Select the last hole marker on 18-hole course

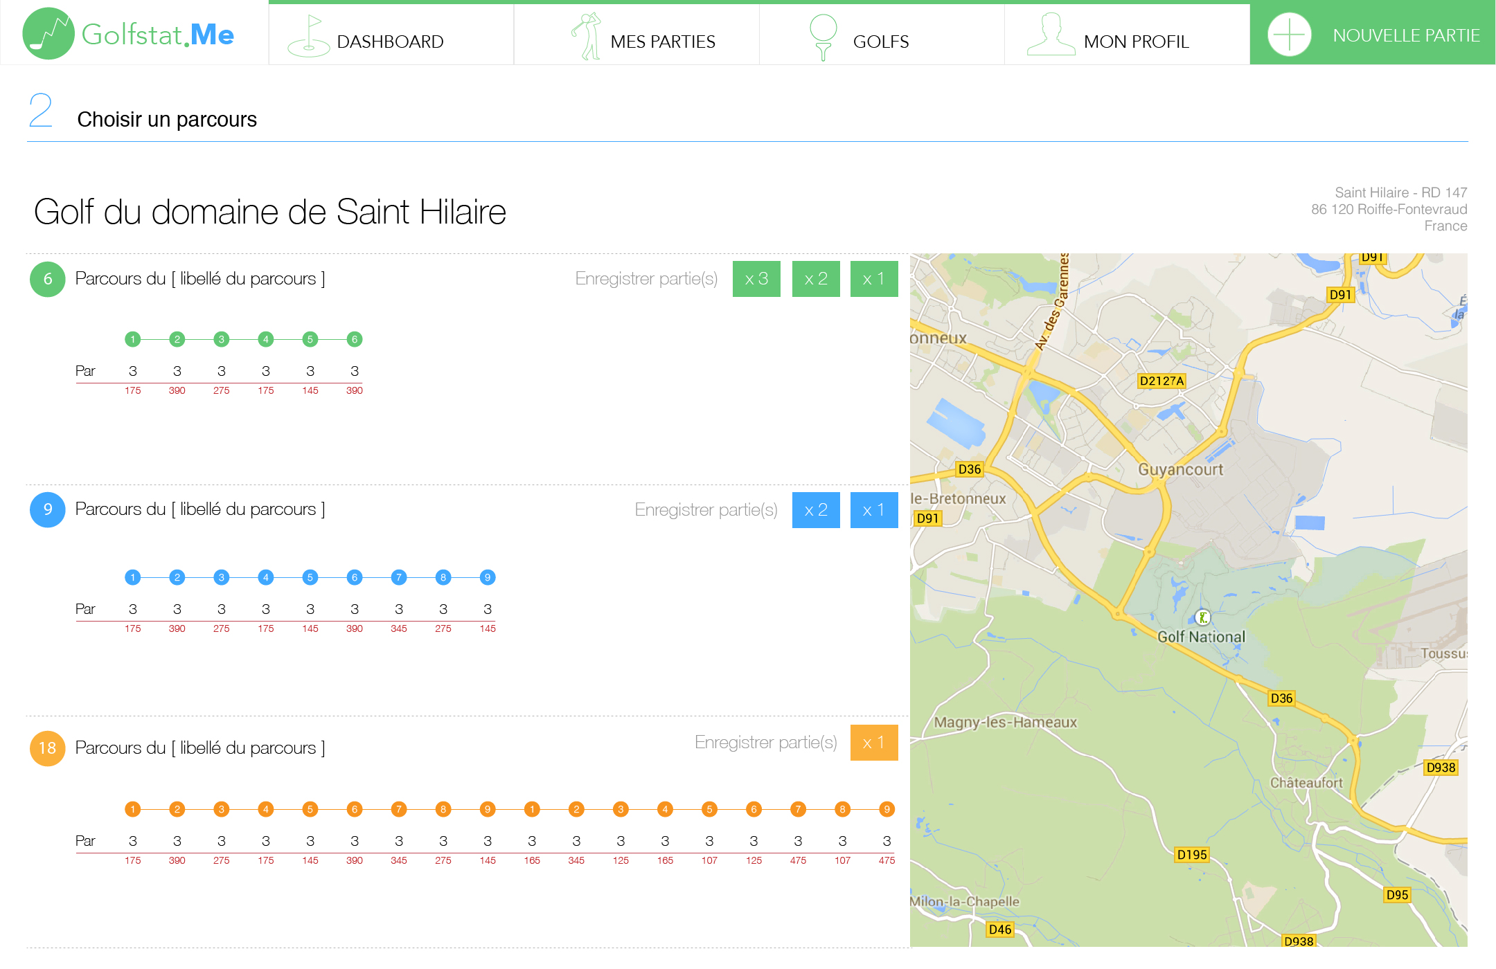pyautogui.click(x=887, y=809)
